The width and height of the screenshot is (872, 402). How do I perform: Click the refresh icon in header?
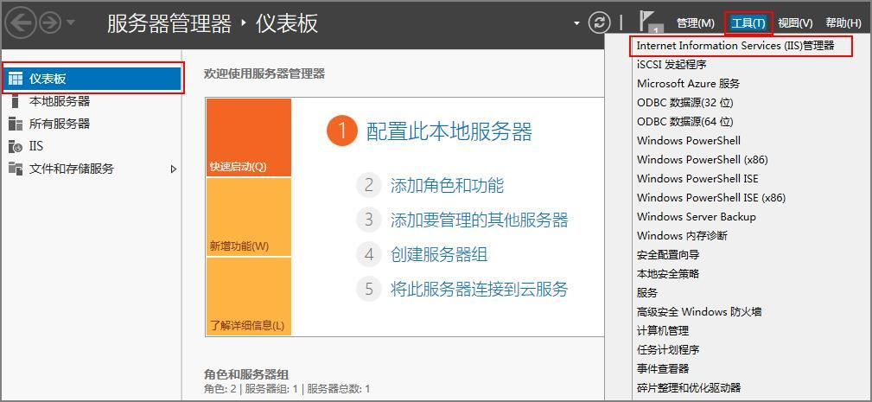pos(599,22)
